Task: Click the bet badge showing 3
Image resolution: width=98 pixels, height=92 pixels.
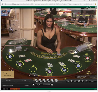Action: tap(85, 56)
